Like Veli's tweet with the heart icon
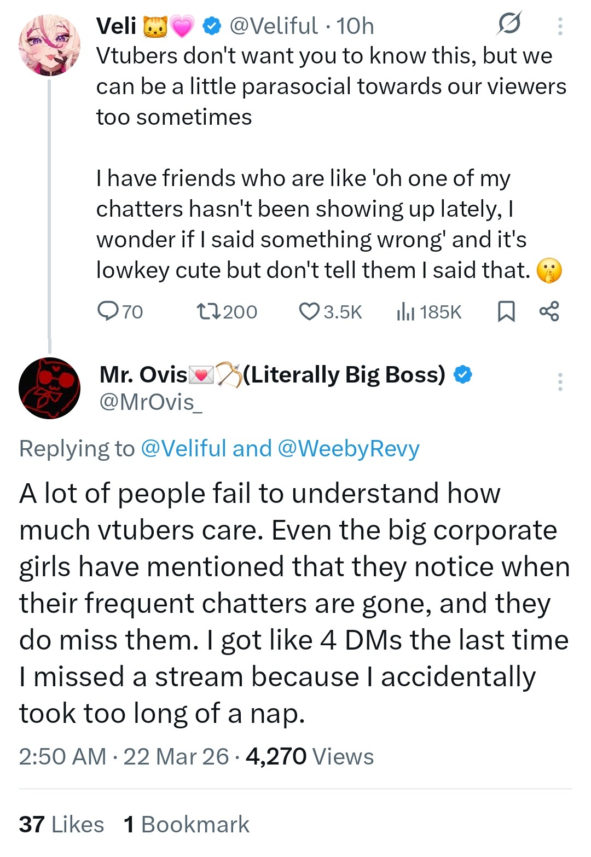Screen dimensions: 591x857 point(309,311)
